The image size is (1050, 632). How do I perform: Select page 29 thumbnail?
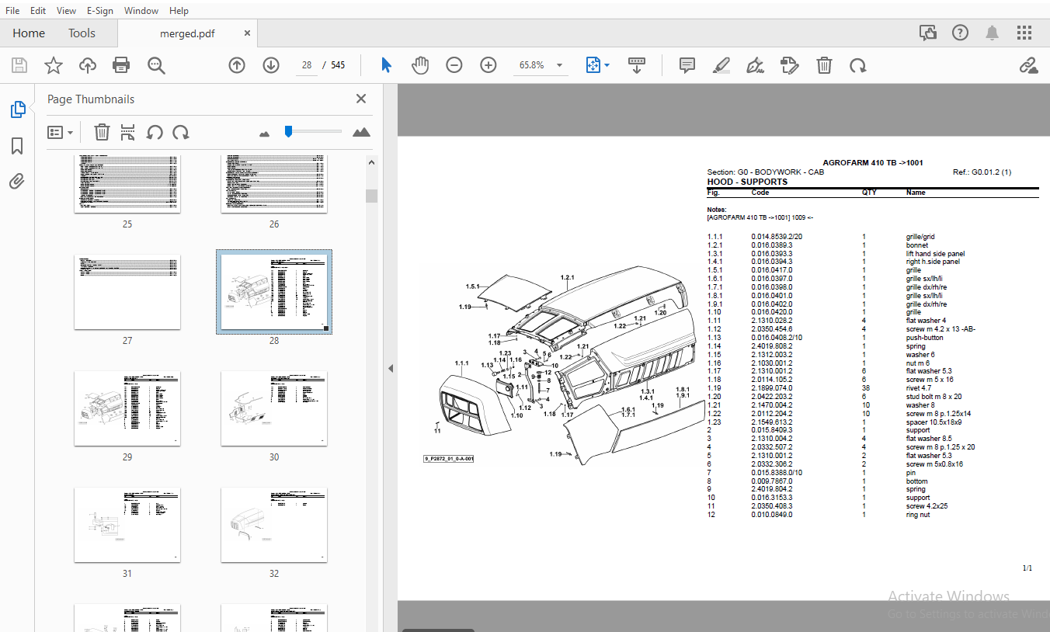click(x=127, y=408)
